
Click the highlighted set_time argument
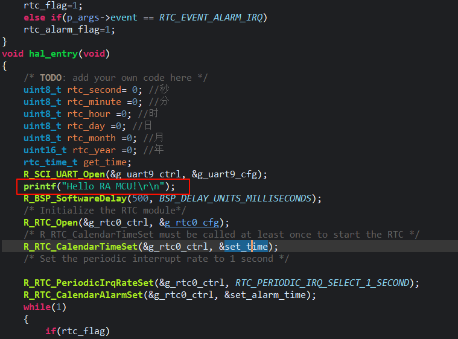click(x=246, y=247)
